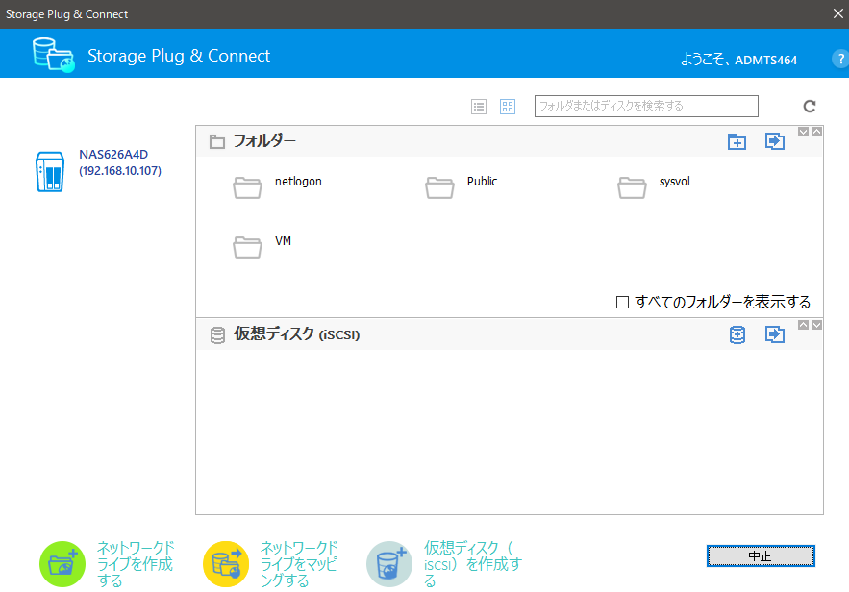849x592 pixels.
Task: Select the Public folder icon
Action: click(x=439, y=187)
